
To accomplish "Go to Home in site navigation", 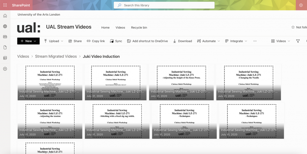I will pyautogui.click(x=105, y=28).
